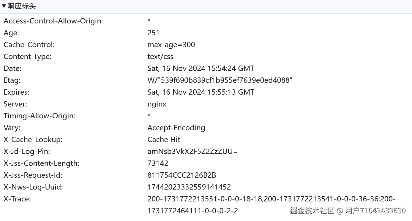Click the X-Jss-Content-Length value 73142
The image size is (412, 221).
[x=158, y=163]
